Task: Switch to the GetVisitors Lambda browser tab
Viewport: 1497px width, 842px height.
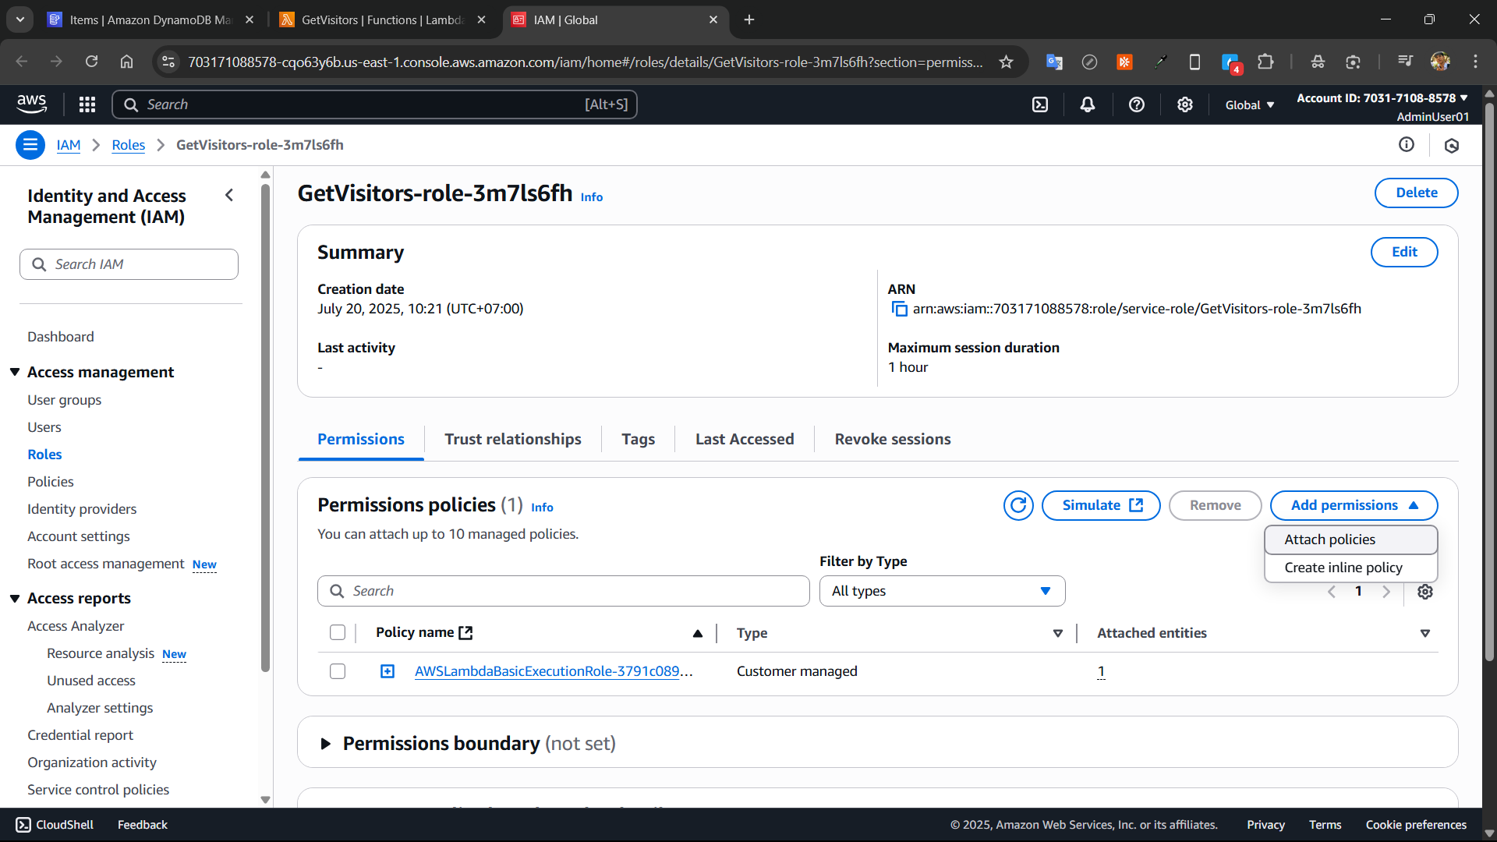Action: click(x=382, y=19)
